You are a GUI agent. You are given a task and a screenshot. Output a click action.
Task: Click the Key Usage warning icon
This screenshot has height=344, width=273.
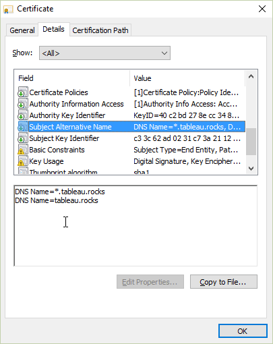click(23, 161)
